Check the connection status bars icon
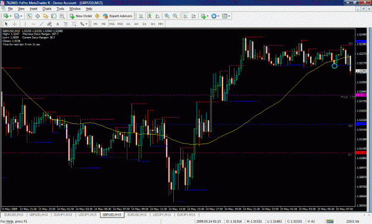Screen dimensions: 372x224 click(x=330, y=221)
